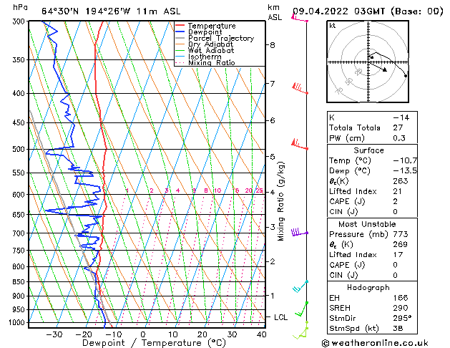Viewport: 450px width, 348px height.
Task: Click the Surface CAPE value '2'
Action: point(395,201)
